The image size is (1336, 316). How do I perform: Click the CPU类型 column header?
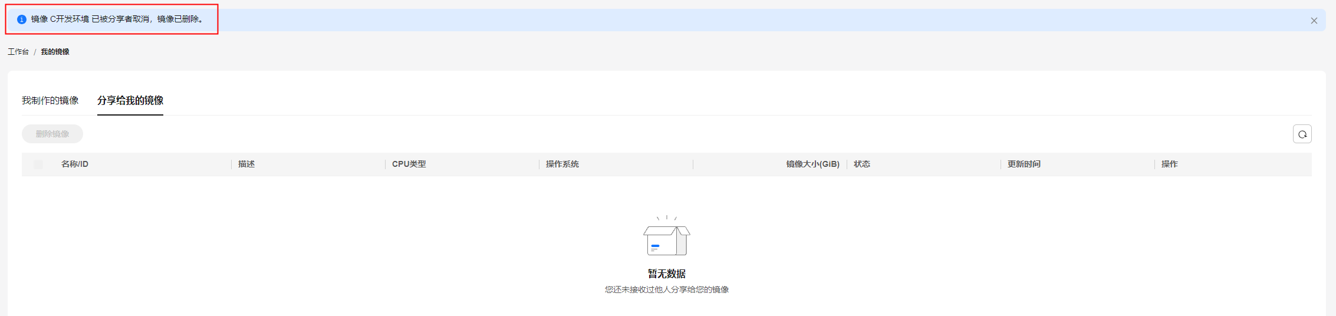[409, 164]
